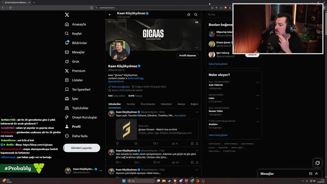Open 'Daha fazla göster' under Neler oluyor
The image size is (327, 184).
point(218,135)
